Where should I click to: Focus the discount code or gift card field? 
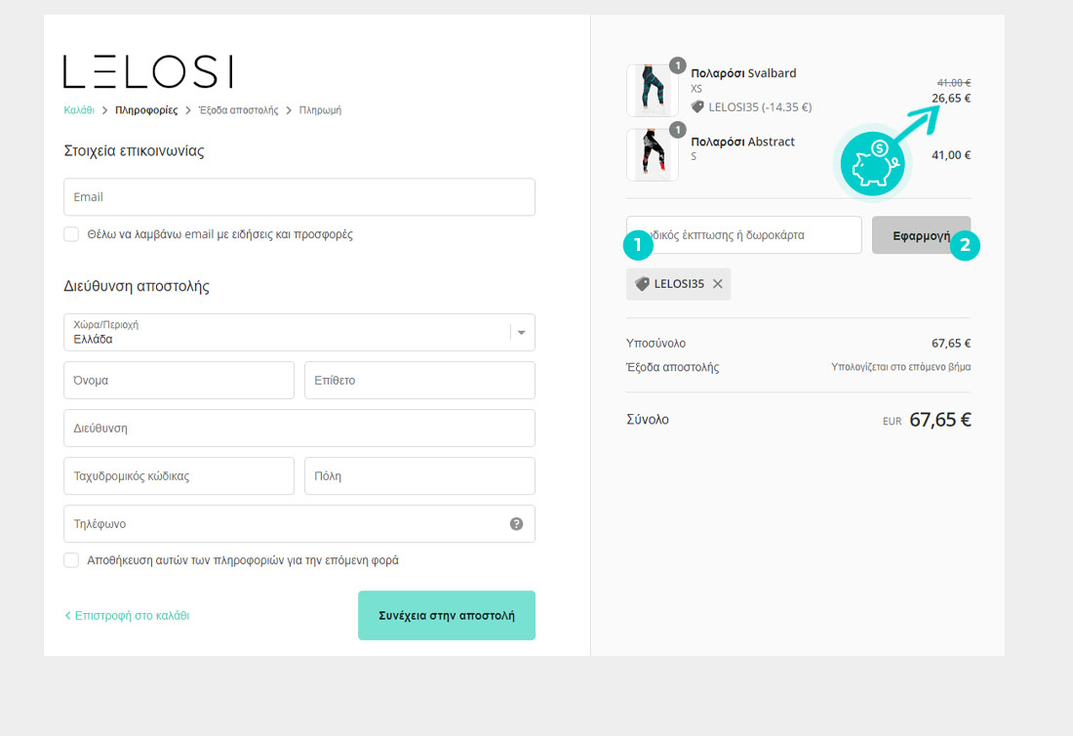pyautogui.click(x=744, y=235)
